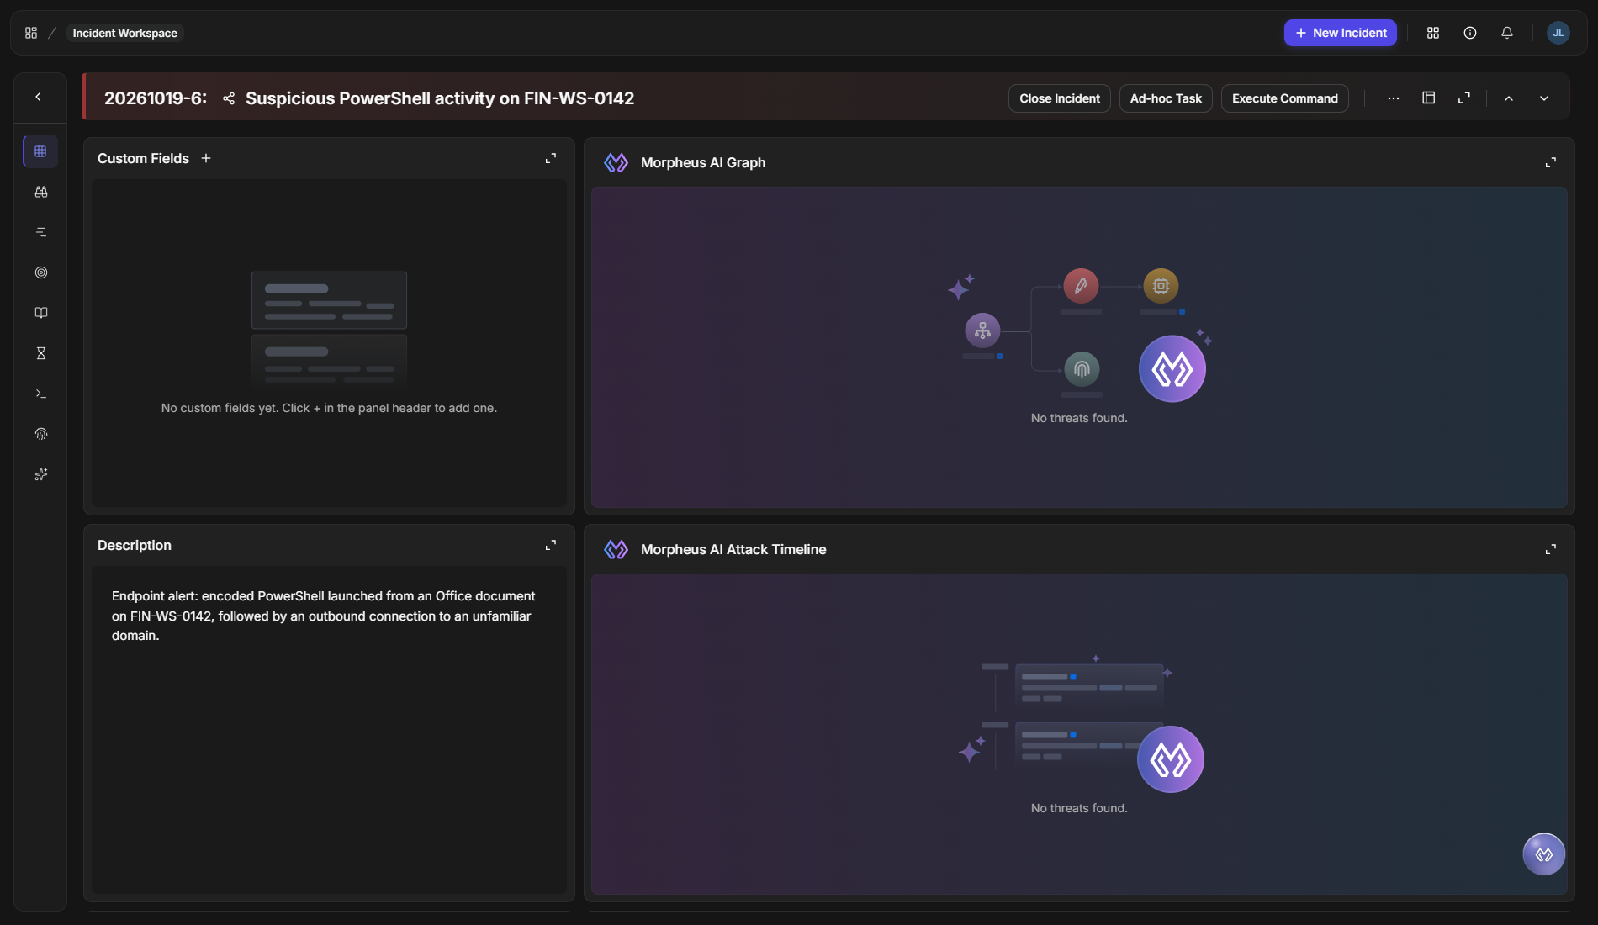
Task: Open the AI sparkles sidebar icon
Action: tap(40, 474)
